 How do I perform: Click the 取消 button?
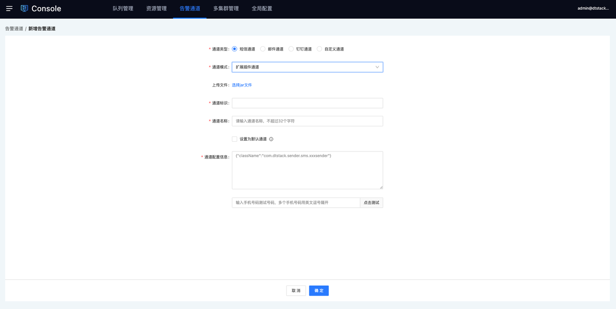pos(296,291)
